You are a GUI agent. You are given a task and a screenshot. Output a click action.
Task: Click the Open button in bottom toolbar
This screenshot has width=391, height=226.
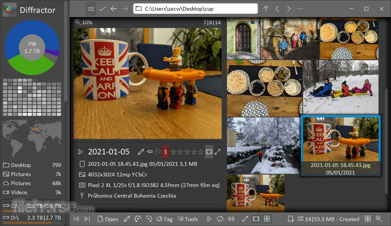point(108,219)
